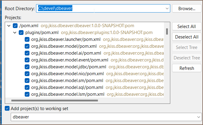Image resolution: width=203 pixels, height=125 pixels.
Task: Disable Add project(s) to working set
Action: (7, 108)
